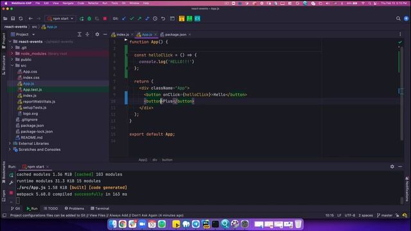The image size is (411, 231).
Task: Open Search Everywhere magnifier icon
Action: click(x=398, y=19)
